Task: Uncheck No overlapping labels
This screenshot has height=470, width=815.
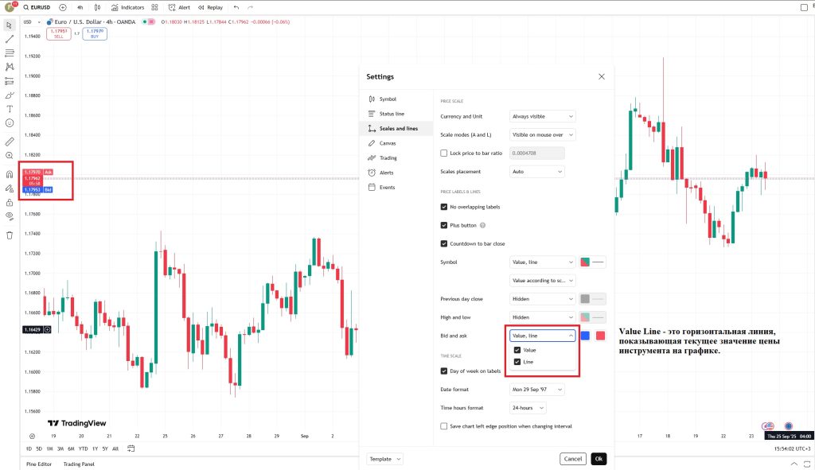Action: click(x=444, y=207)
